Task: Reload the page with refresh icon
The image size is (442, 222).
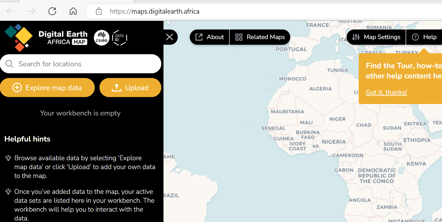Action: 52,11
